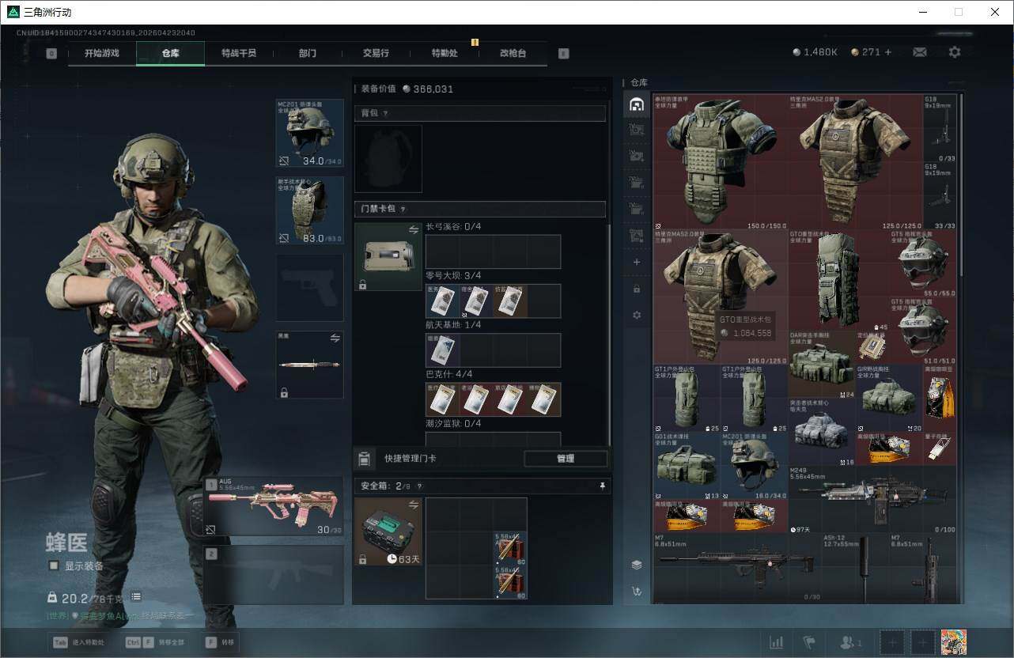The width and height of the screenshot is (1014, 658).
Task: Select the M249 machine gun in warehouse
Action: point(872,499)
